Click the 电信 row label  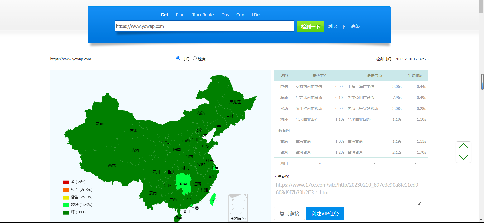click(284, 87)
